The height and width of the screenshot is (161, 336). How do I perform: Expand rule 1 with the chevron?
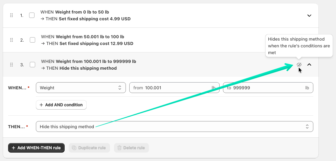coord(309,16)
